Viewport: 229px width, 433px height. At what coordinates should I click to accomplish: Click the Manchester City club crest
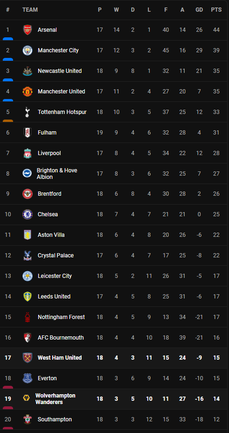(x=27, y=50)
